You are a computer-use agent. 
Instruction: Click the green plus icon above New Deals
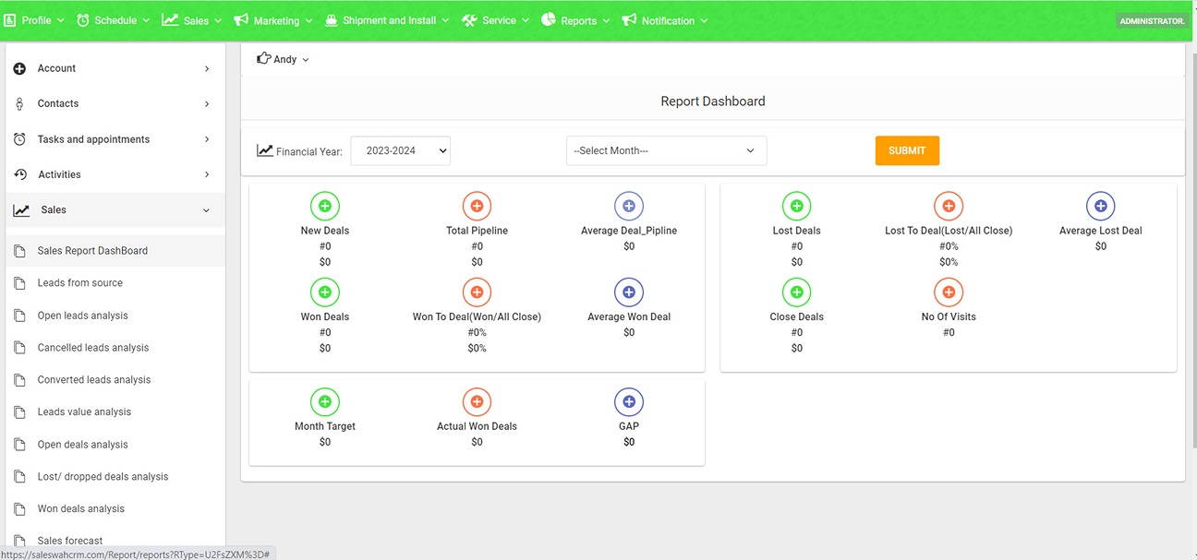[325, 206]
